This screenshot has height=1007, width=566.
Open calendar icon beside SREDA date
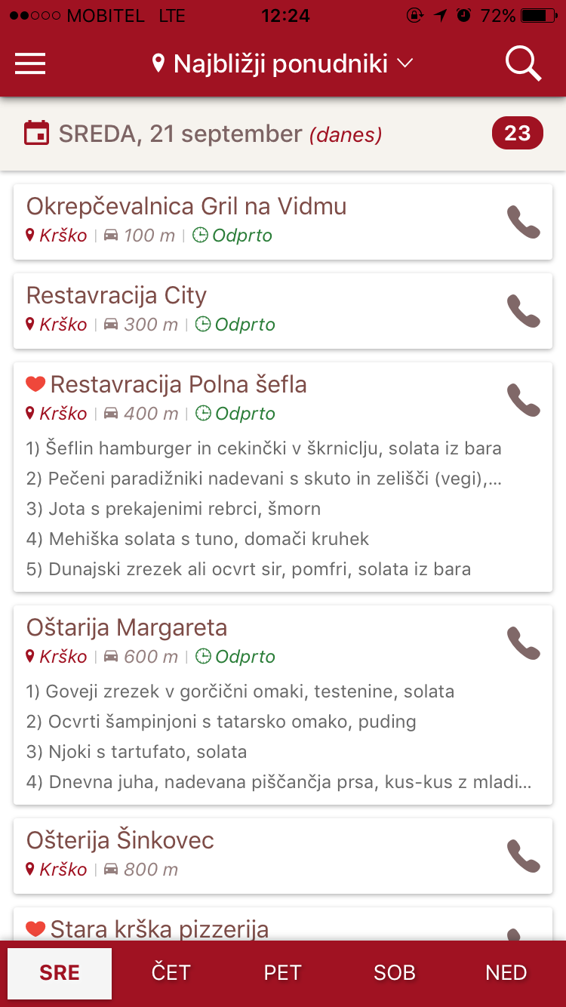tap(36, 134)
